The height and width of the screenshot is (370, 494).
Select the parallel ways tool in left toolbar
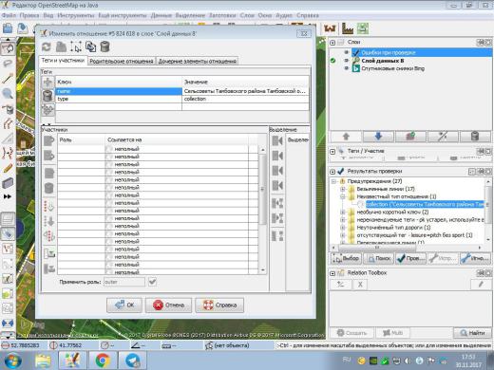pyautogui.click(x=8, y=123)
